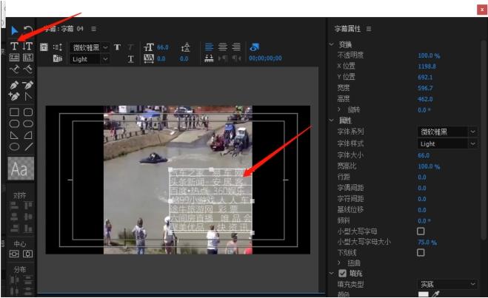Click the Aa title style swatch
The width and height of the screenshot is (488, 298).
(x=21, y=168)
